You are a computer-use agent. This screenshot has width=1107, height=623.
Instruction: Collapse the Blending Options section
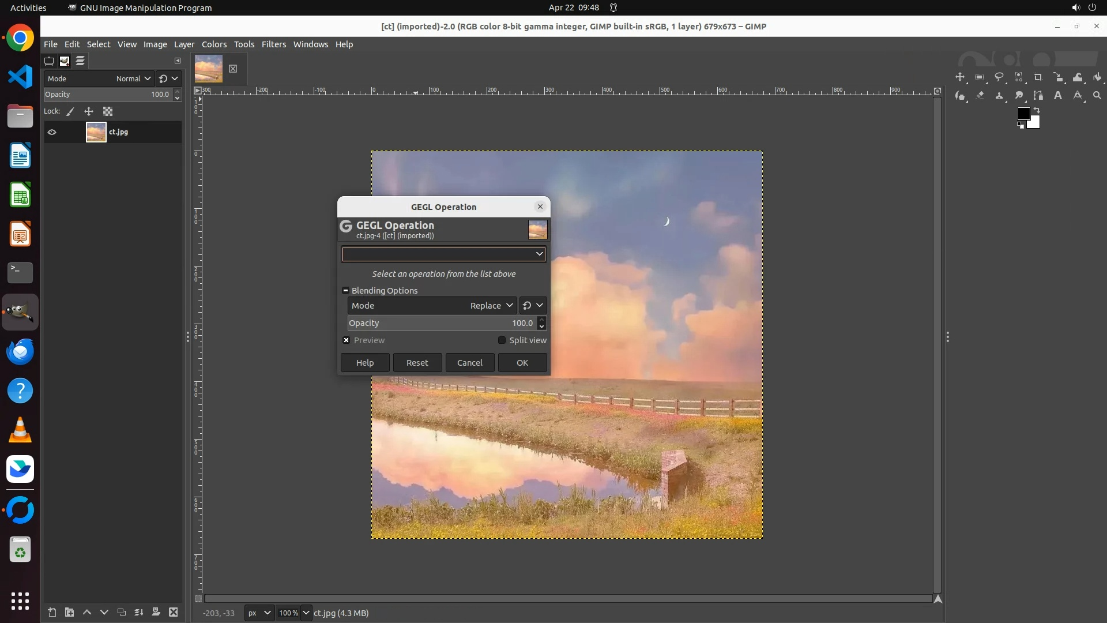click(345, 291)
